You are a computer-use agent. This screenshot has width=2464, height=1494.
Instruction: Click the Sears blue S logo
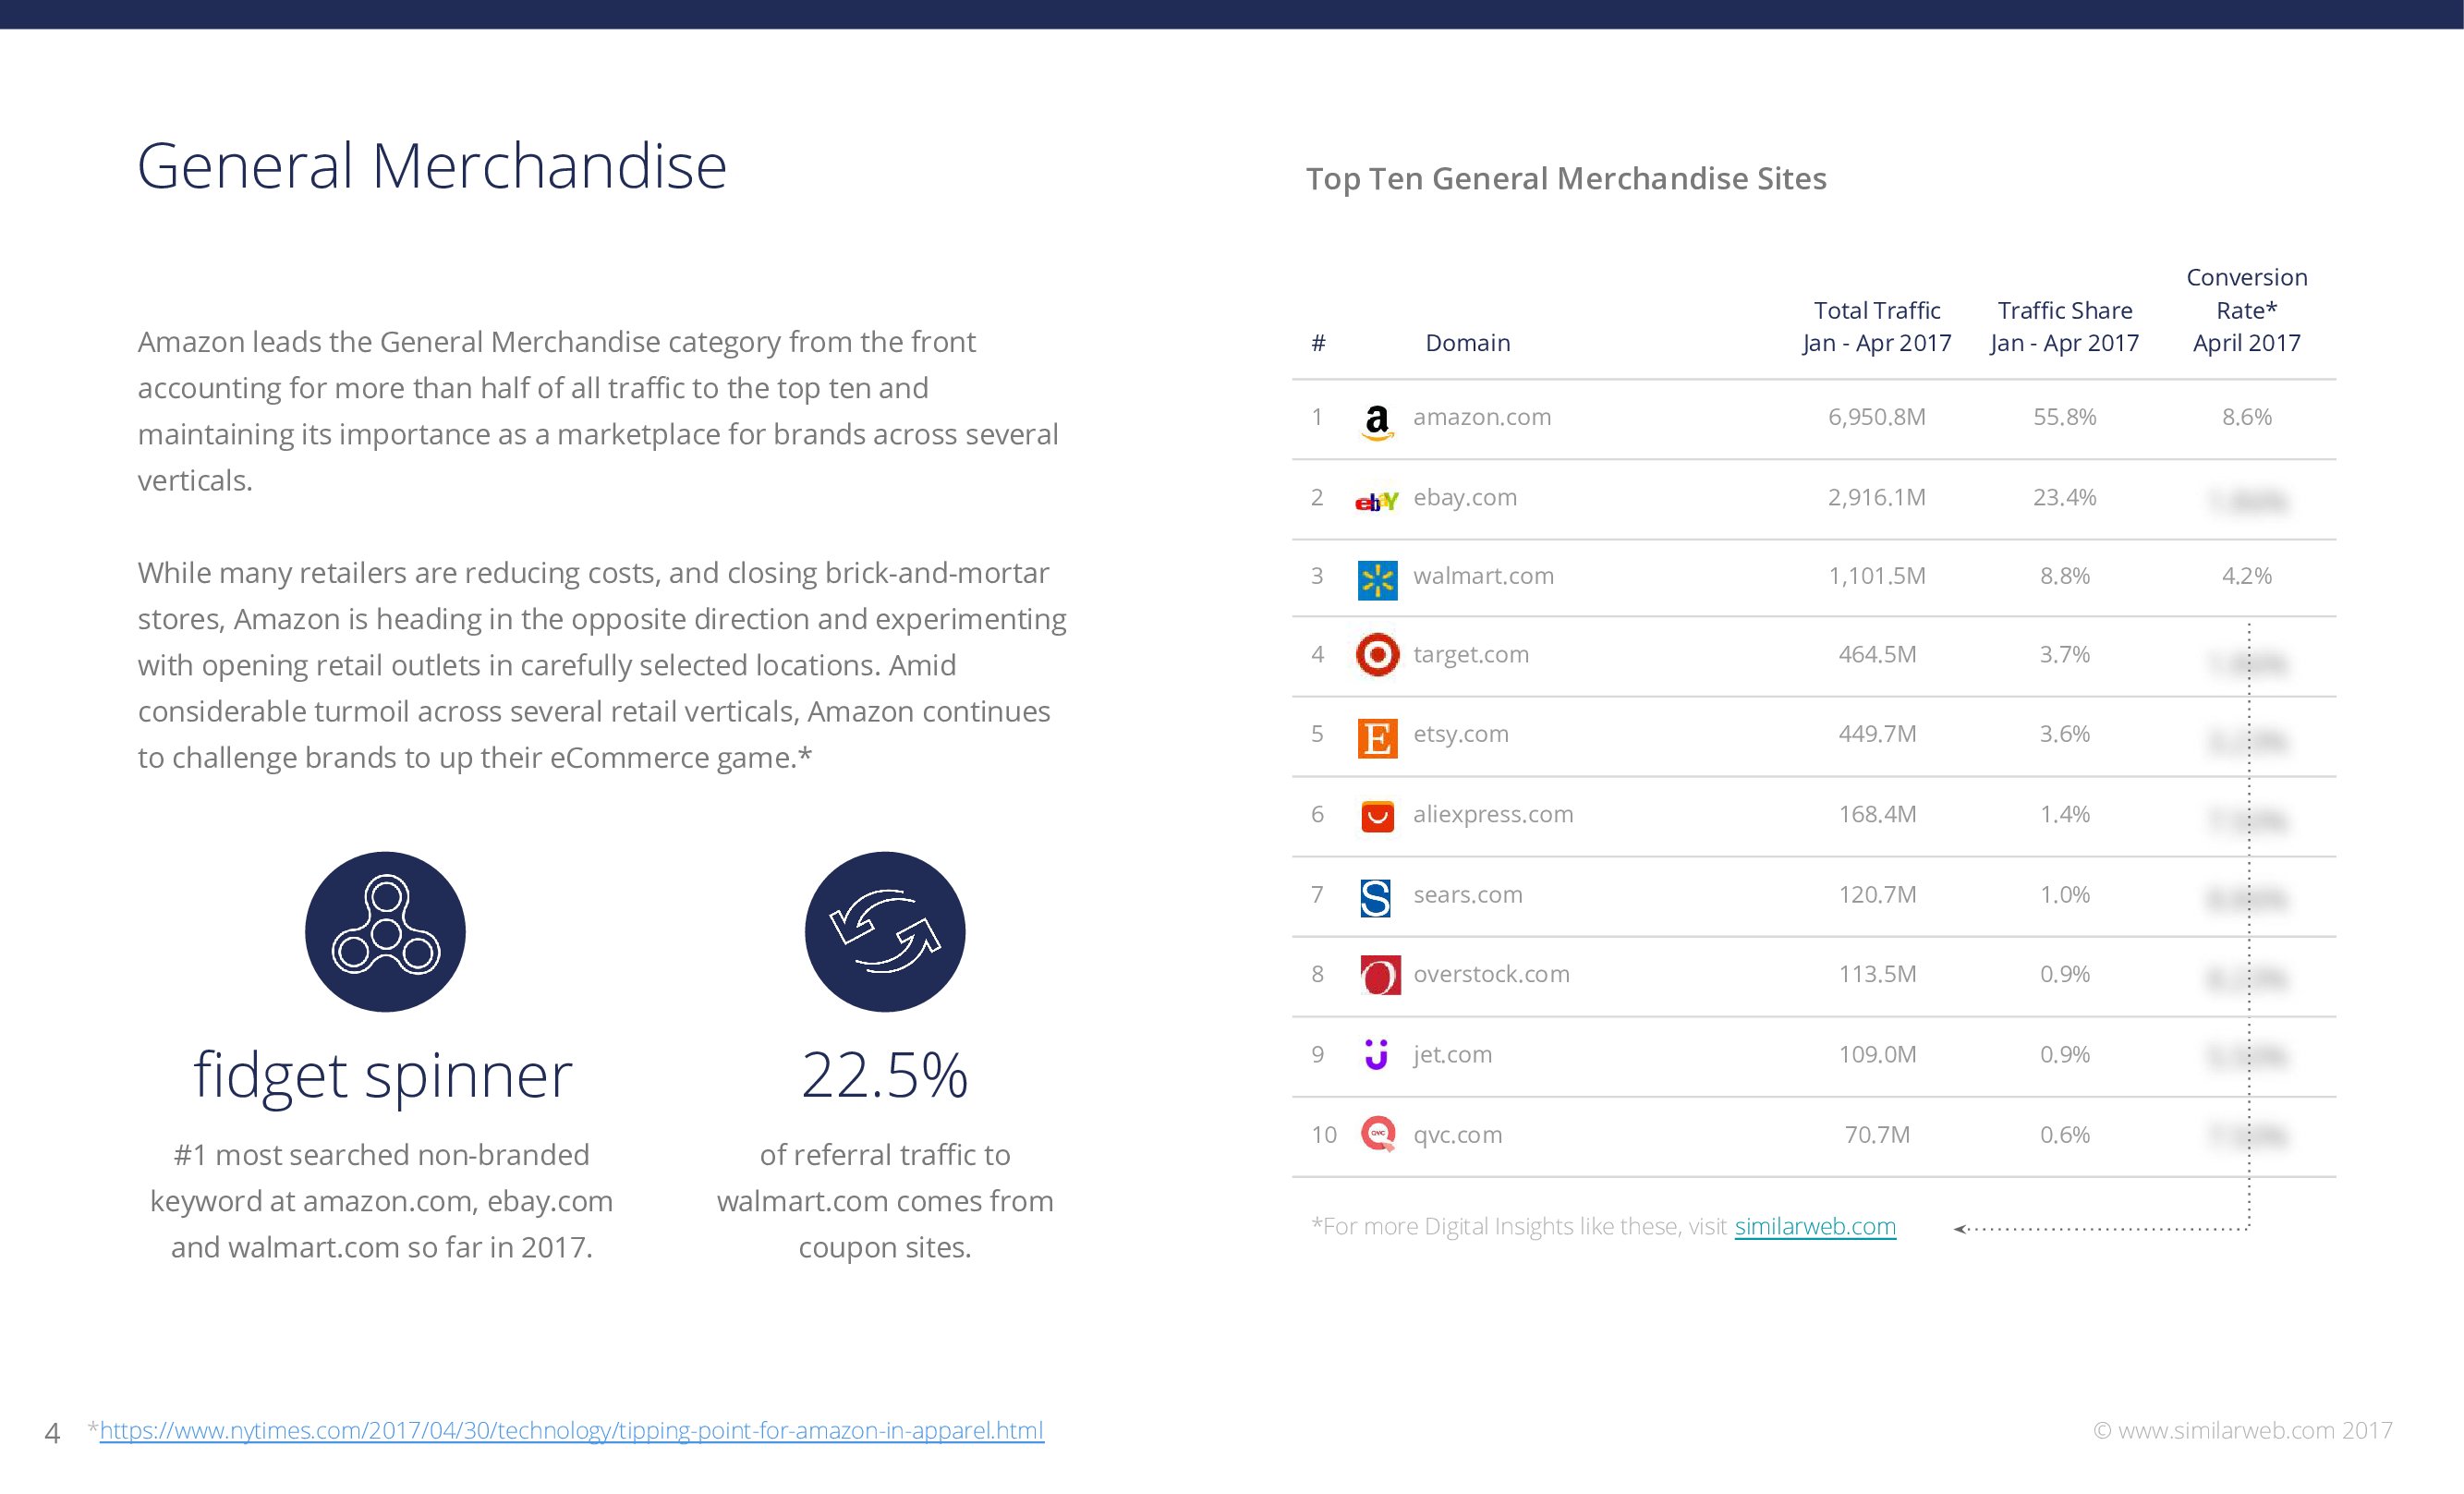click(1376, 897)
